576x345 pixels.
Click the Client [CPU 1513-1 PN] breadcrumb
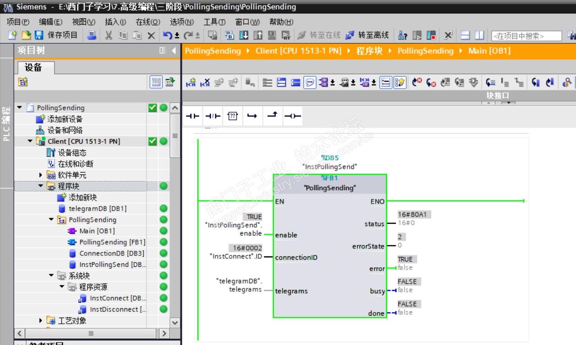point(298,51)
